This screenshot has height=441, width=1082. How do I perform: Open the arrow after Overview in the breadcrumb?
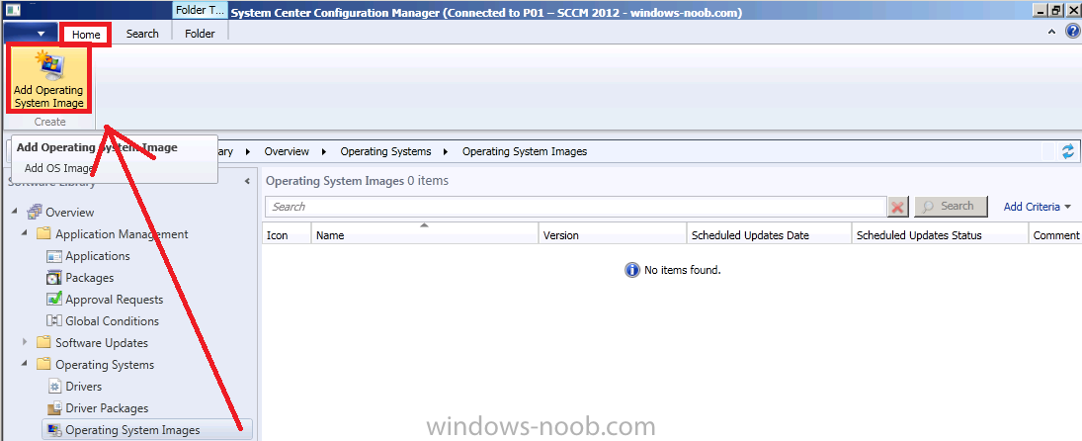(324, 151)
